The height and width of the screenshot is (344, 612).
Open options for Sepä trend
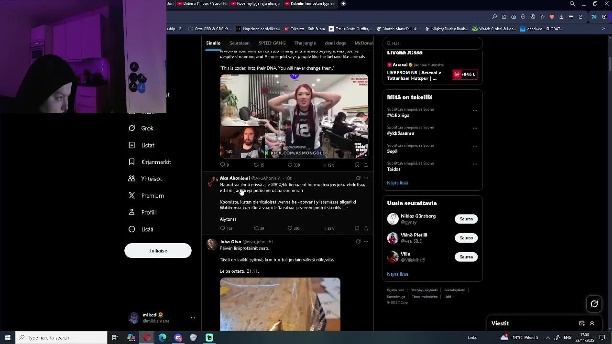coord(475,146)
